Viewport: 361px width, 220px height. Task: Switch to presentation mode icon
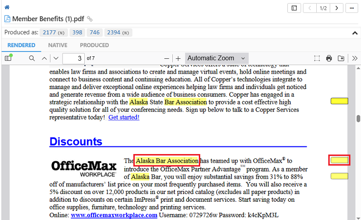pos(317,58)
